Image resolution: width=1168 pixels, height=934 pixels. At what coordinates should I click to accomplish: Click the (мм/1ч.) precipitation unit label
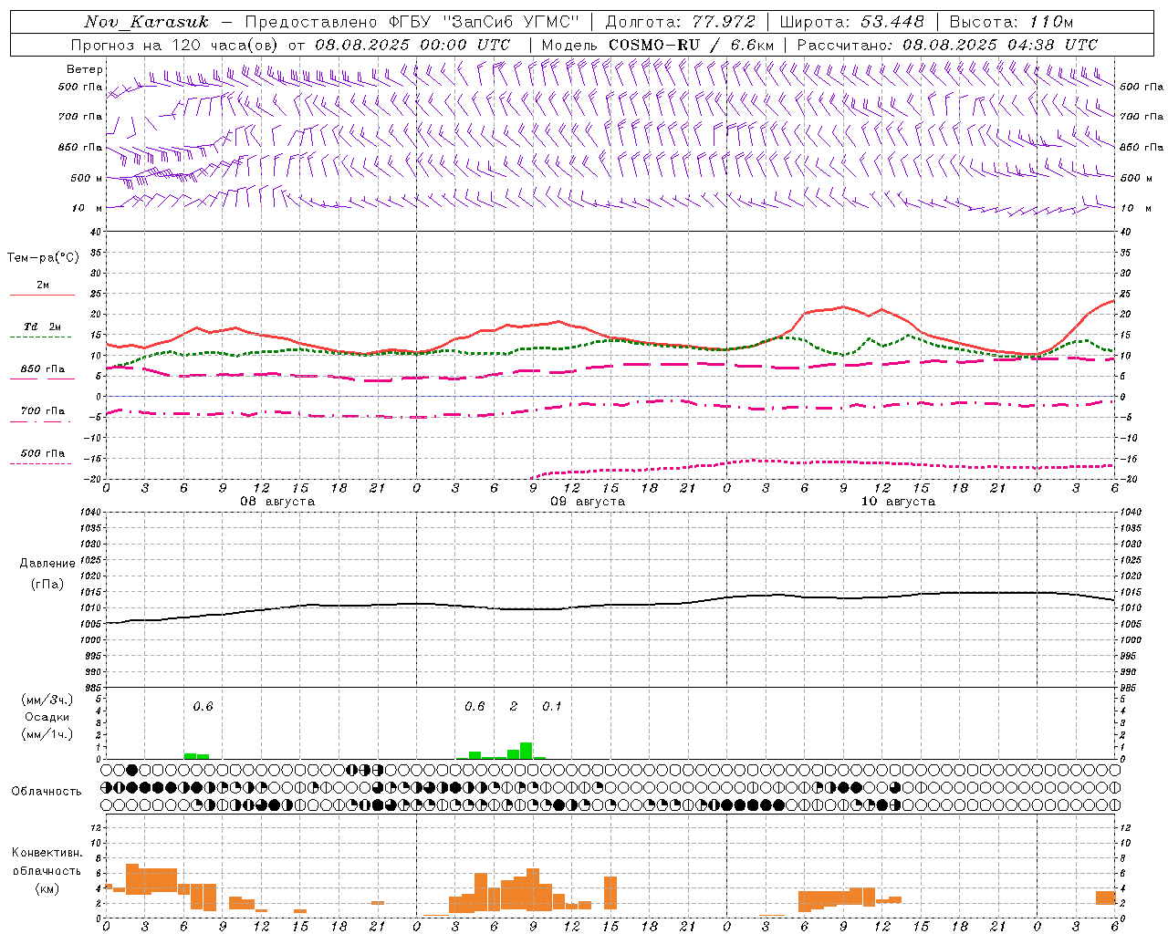47,734
